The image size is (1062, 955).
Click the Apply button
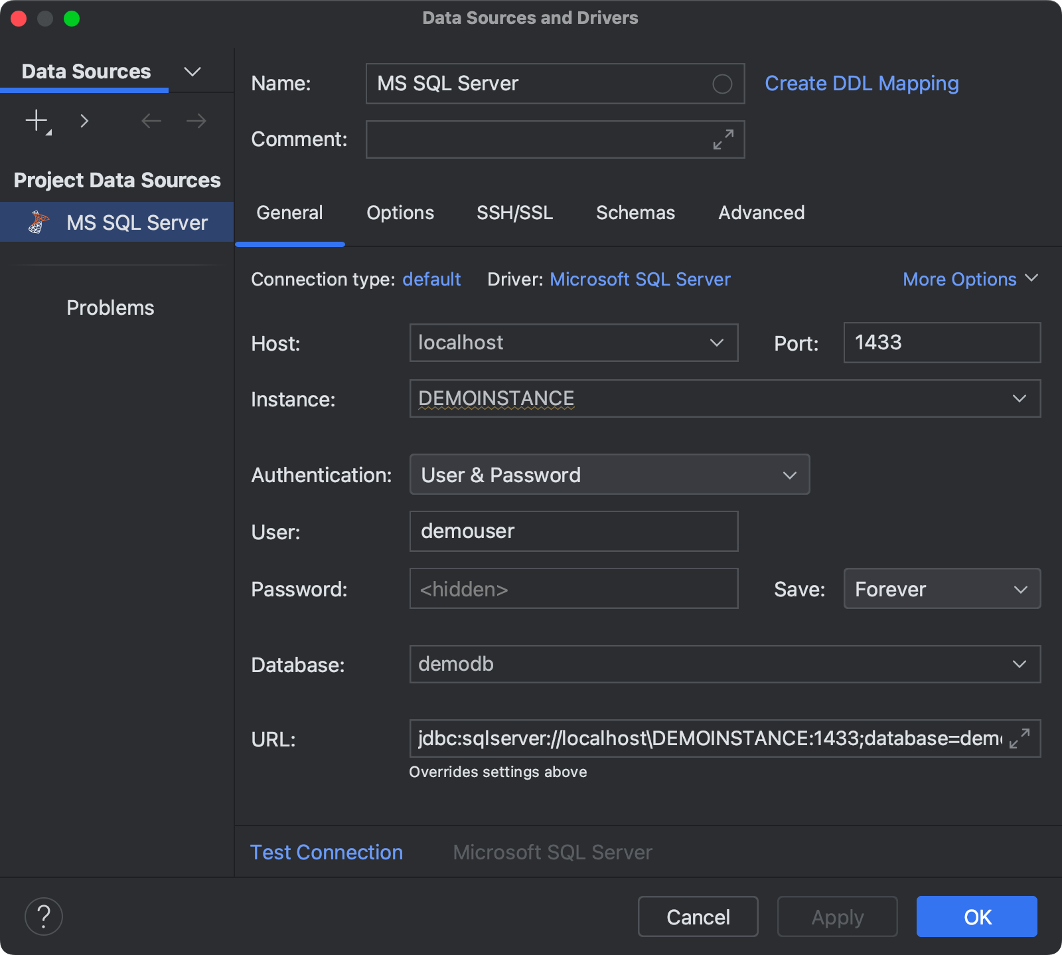(837, 916)
